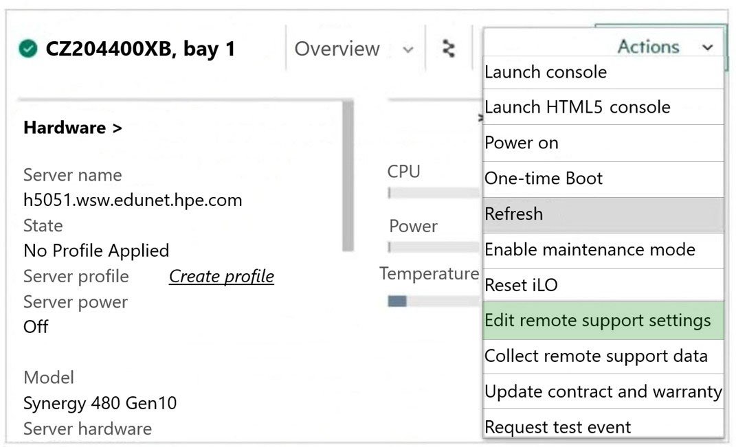Image resolution: width=736 pixels, height=447 pixels.
Task: Collapse the Actions dropdown menu
Action: (665, 47)
